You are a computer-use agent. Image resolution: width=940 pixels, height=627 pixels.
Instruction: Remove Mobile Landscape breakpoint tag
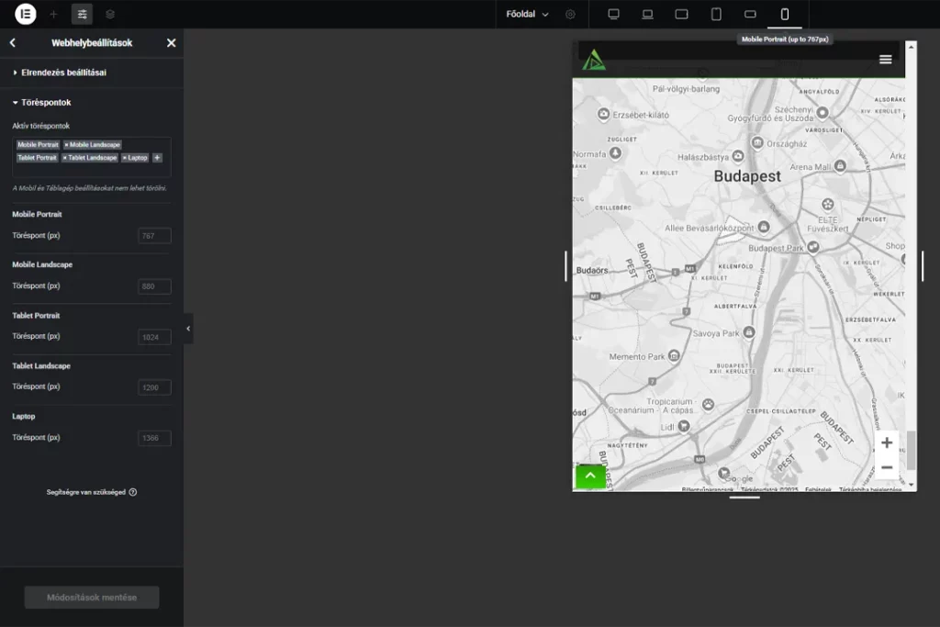[66, 145]
